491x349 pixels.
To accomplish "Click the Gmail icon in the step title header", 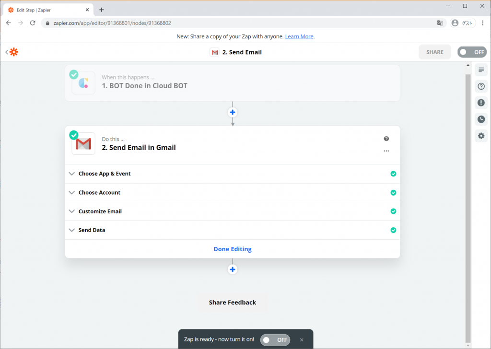I will (x=214, y=52).
